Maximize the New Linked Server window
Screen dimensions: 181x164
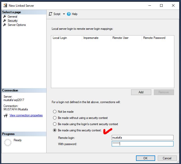tap(161, 5)
